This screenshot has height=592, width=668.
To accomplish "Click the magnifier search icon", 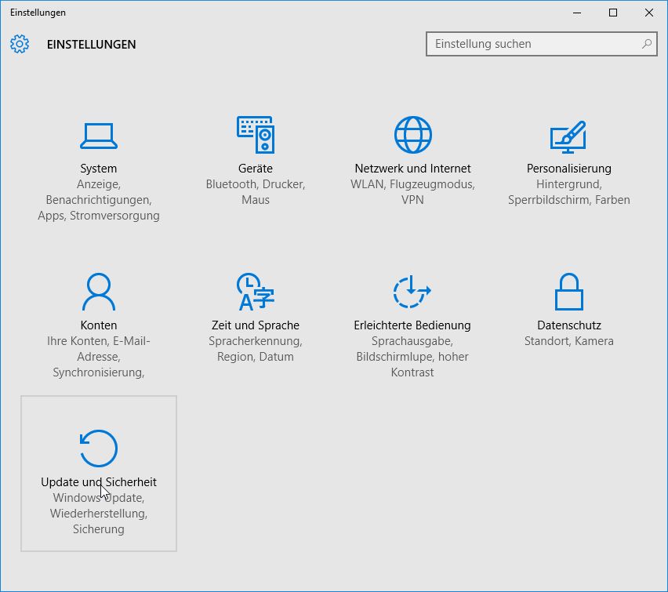I will (x=647, y=44).
